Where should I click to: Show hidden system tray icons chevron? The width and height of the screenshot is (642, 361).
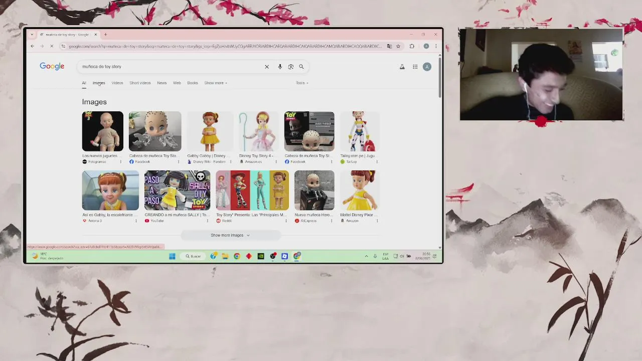click(x=366, y=256)
